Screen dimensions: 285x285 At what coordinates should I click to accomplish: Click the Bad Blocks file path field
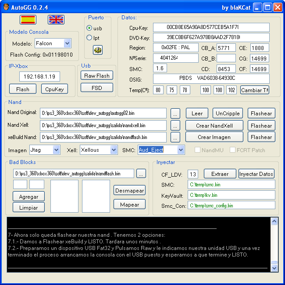[73, 174]
